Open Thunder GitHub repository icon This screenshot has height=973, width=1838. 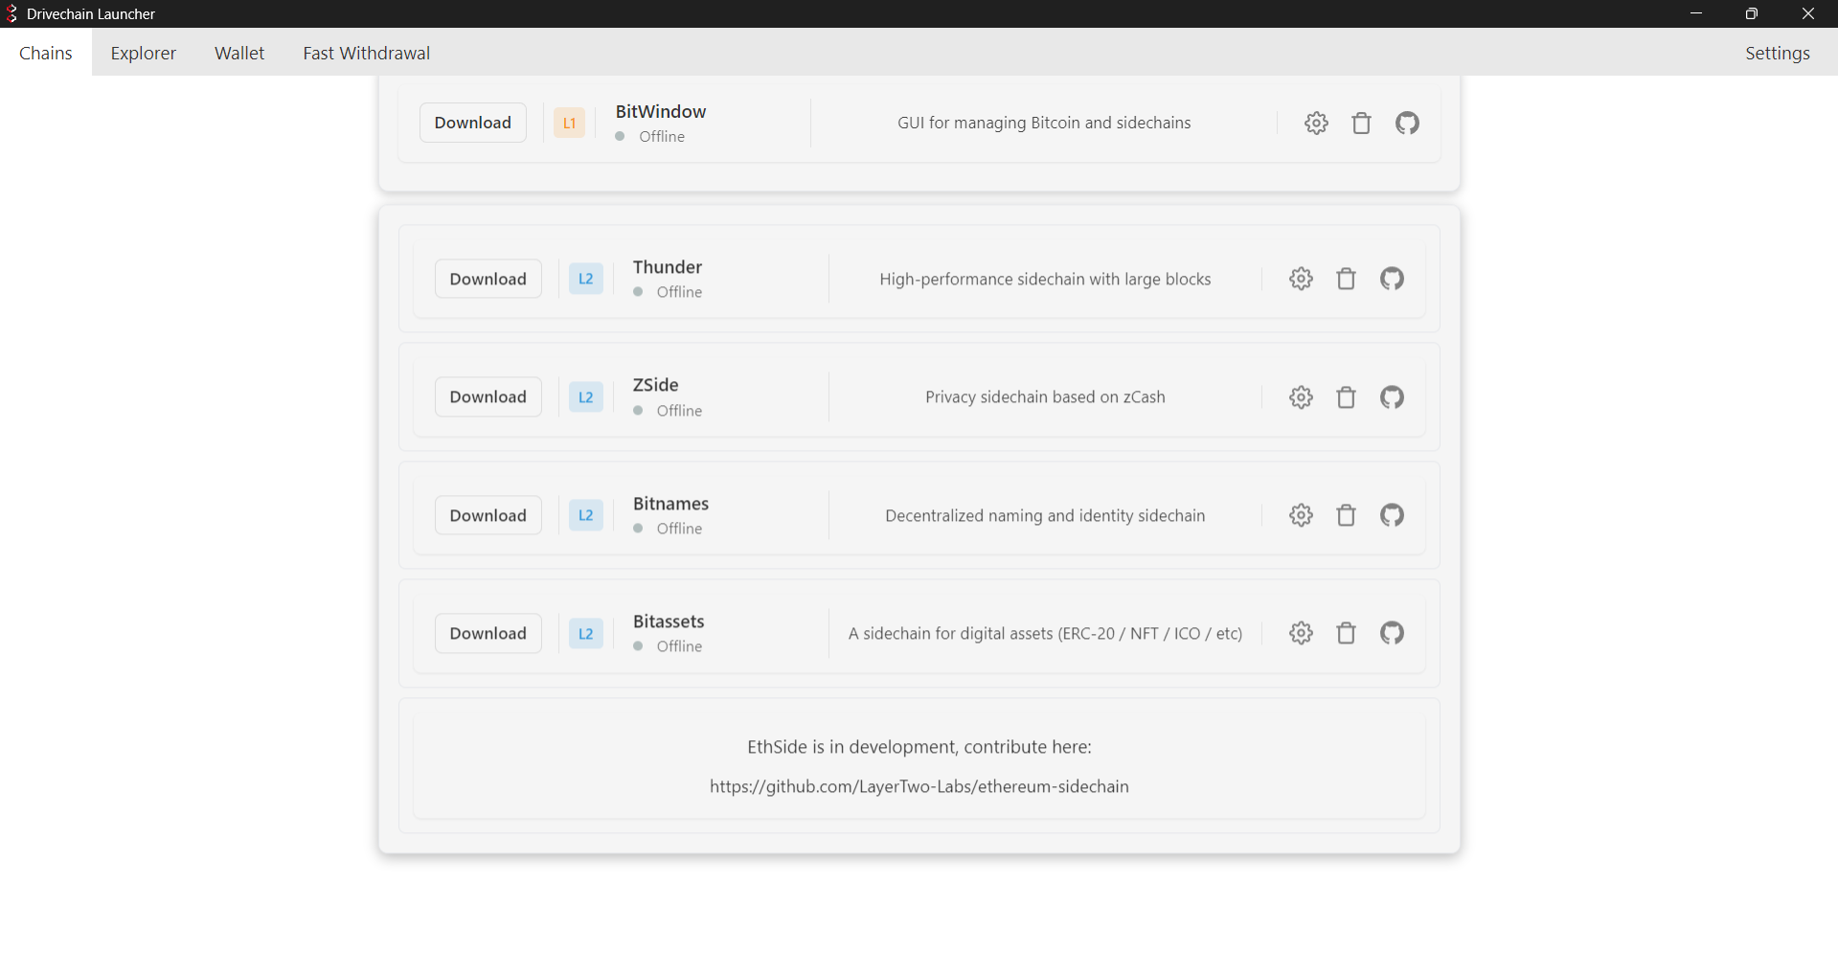click(x=1392, y=279)
